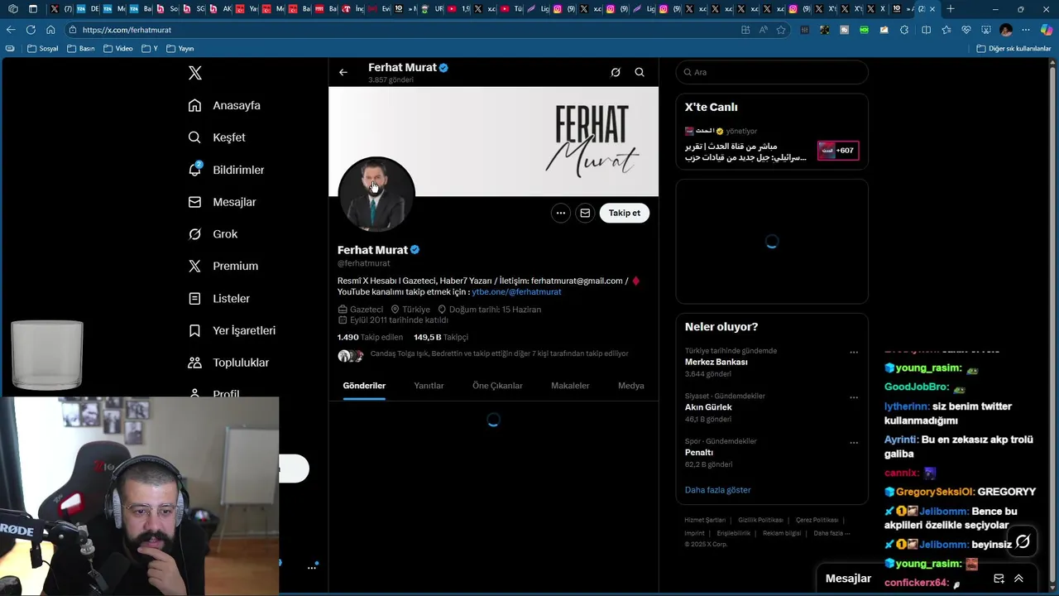Open browser extensions puzzle icon

click(x=904, y=30)
